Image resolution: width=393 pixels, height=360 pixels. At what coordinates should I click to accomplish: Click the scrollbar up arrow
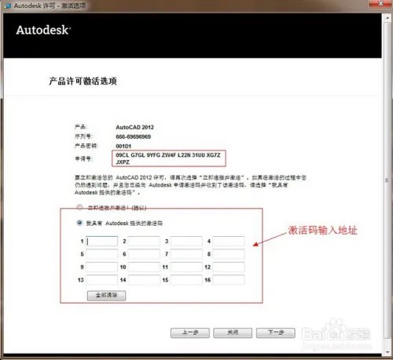click(387, 18)
